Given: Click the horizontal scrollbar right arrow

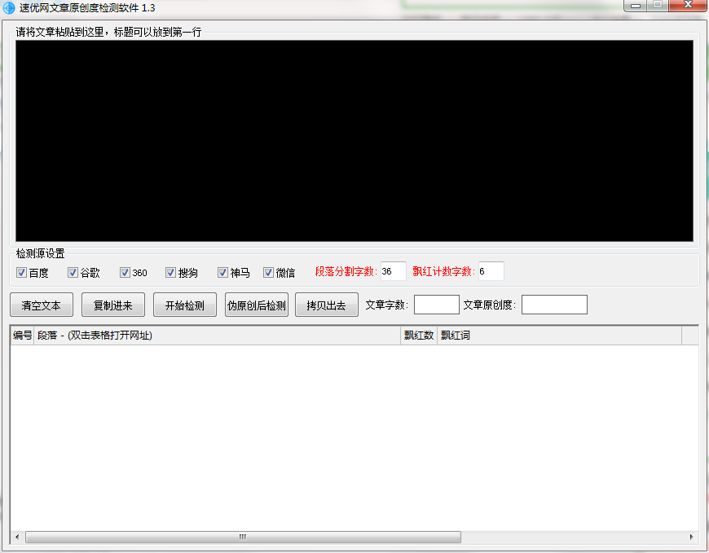Looking at the screenshot, I should pyautogui.click(x=691, y=537).
